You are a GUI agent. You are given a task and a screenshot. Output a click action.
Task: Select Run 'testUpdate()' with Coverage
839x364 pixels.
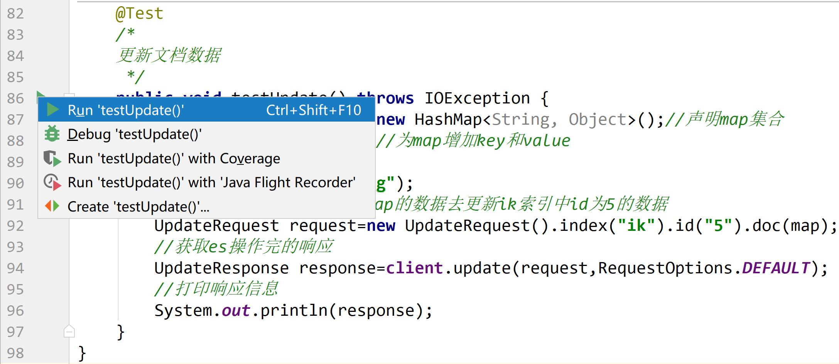206,159
